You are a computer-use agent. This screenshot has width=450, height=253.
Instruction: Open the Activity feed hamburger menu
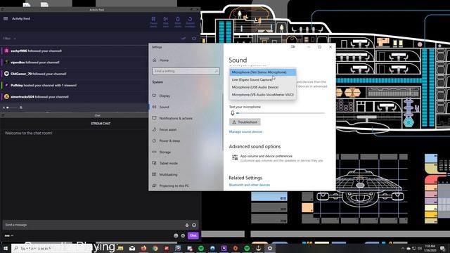tap(6, 19)
